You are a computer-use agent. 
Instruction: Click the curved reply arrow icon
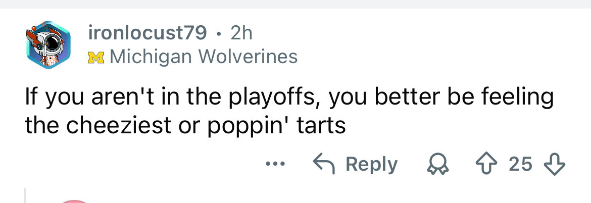coord(325,164)
